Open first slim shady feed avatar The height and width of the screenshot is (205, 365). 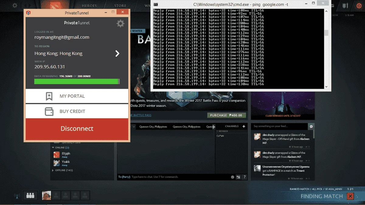pyautogui.click(x=257, y=137)
